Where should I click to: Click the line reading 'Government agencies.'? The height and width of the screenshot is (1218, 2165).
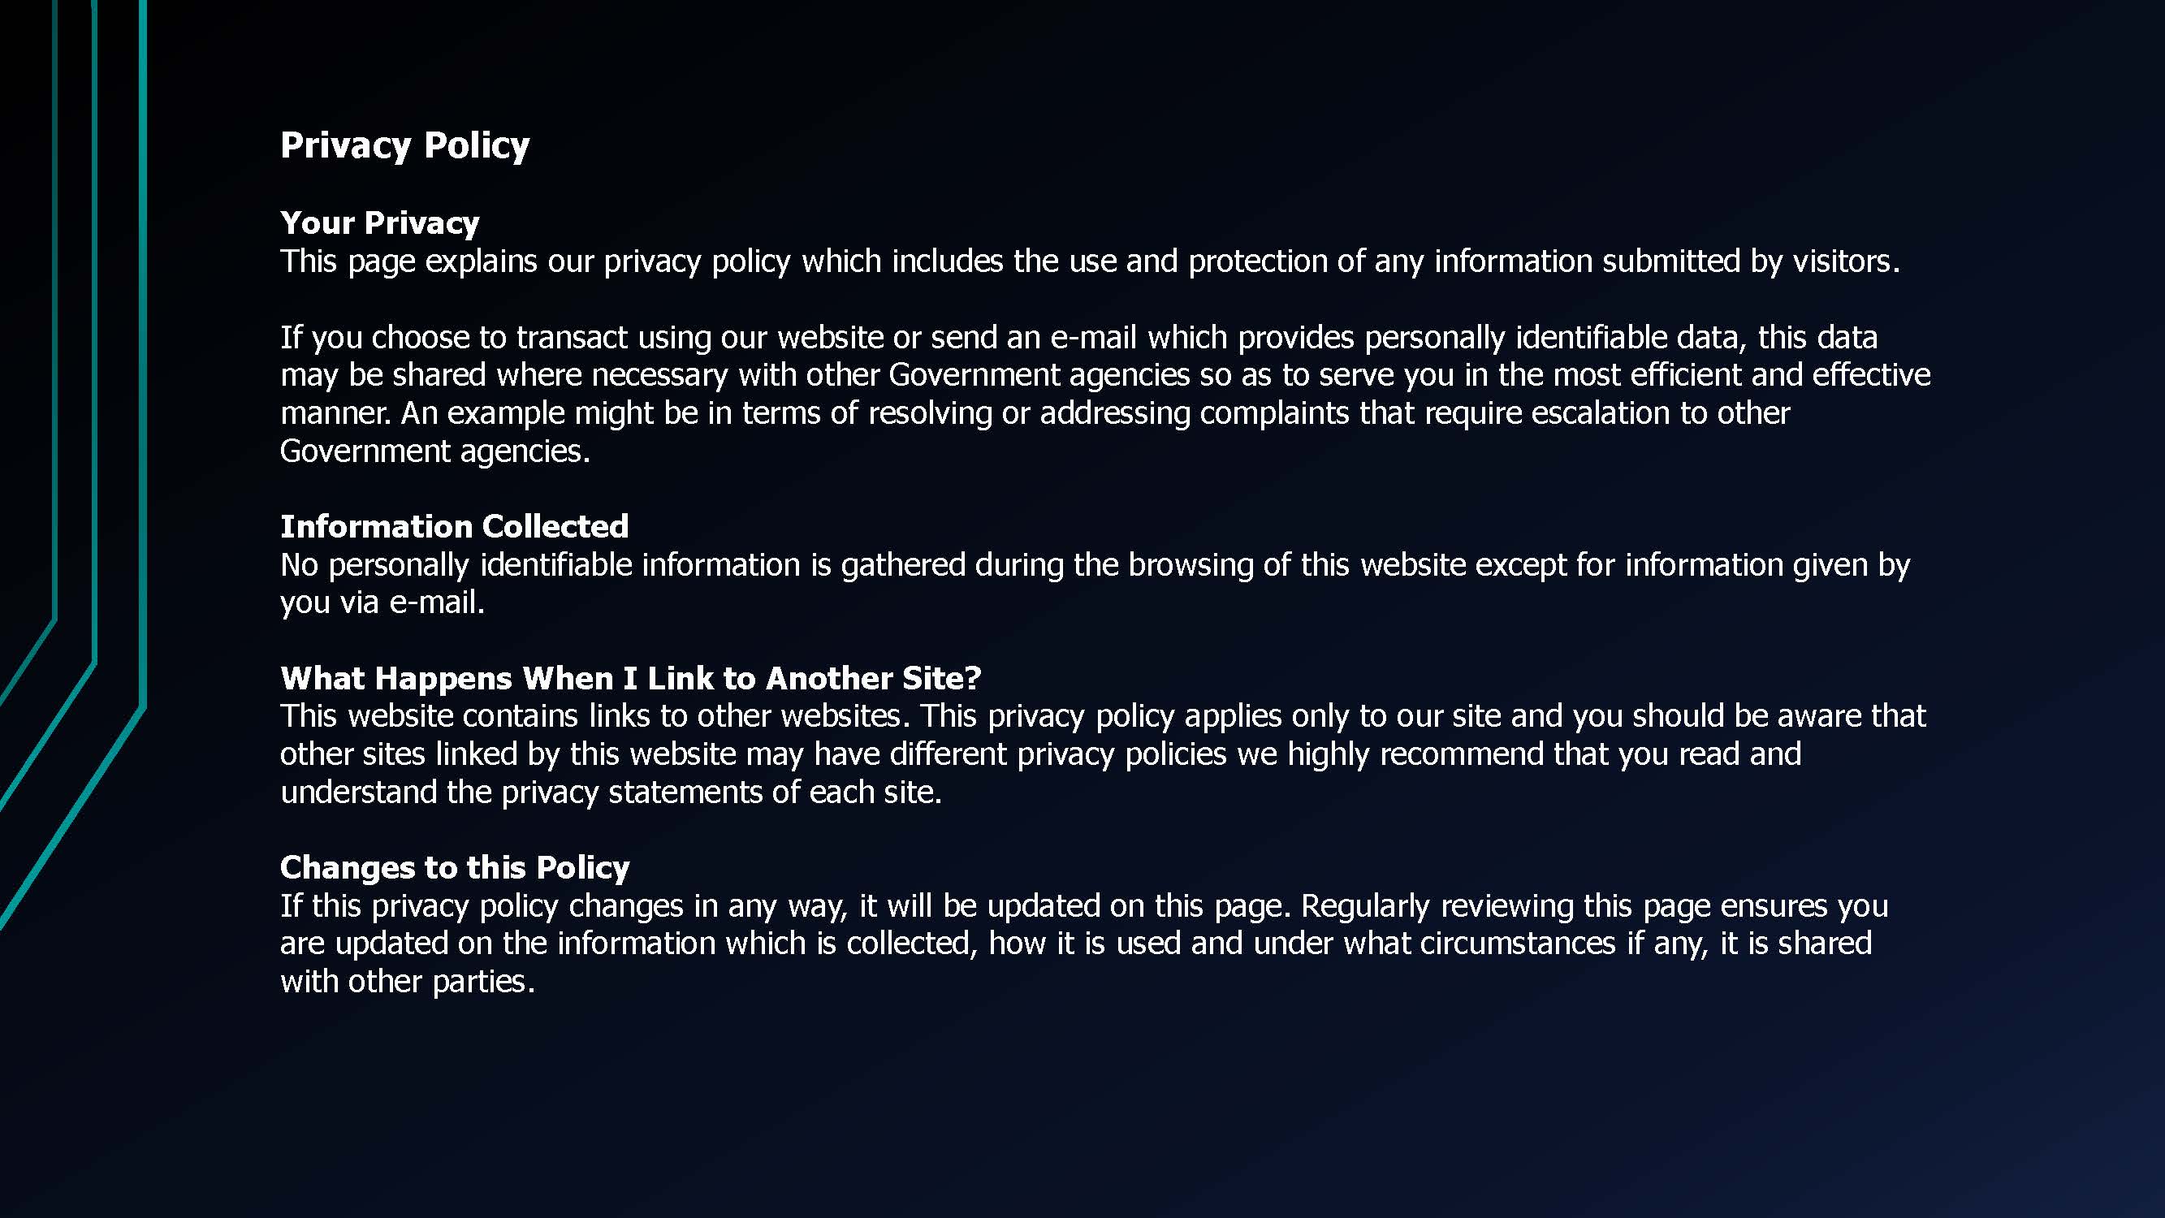point(434,451)
